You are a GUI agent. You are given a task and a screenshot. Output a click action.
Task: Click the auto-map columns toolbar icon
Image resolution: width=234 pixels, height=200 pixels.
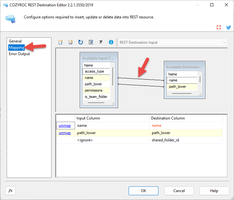[x=60, y=42]
